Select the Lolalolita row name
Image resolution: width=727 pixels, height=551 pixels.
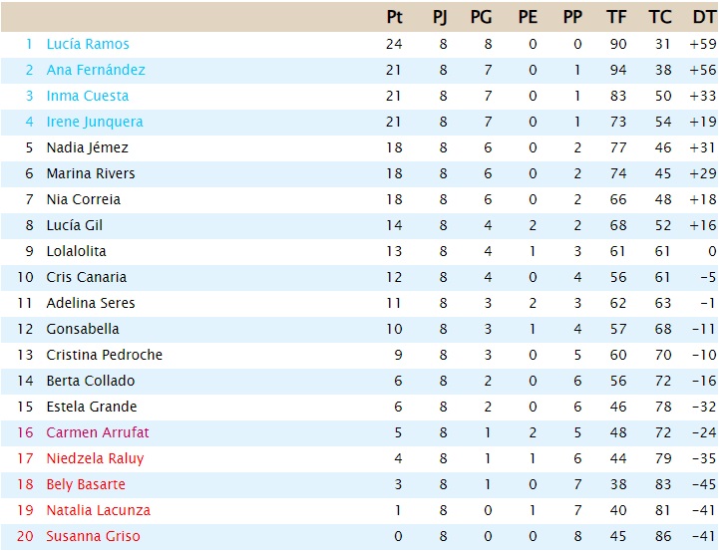pos(76,252)
